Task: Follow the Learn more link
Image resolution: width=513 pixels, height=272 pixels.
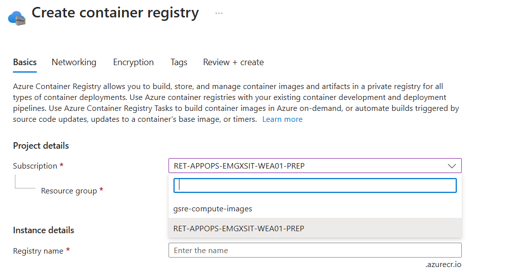Action: [282, 119]
